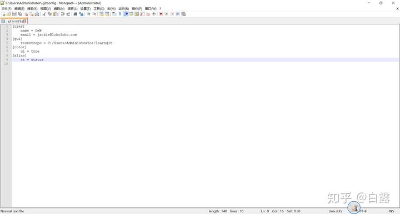
Task: Save the current recorded macro icon
Action: pyautogui.click(x=183, y=14)
